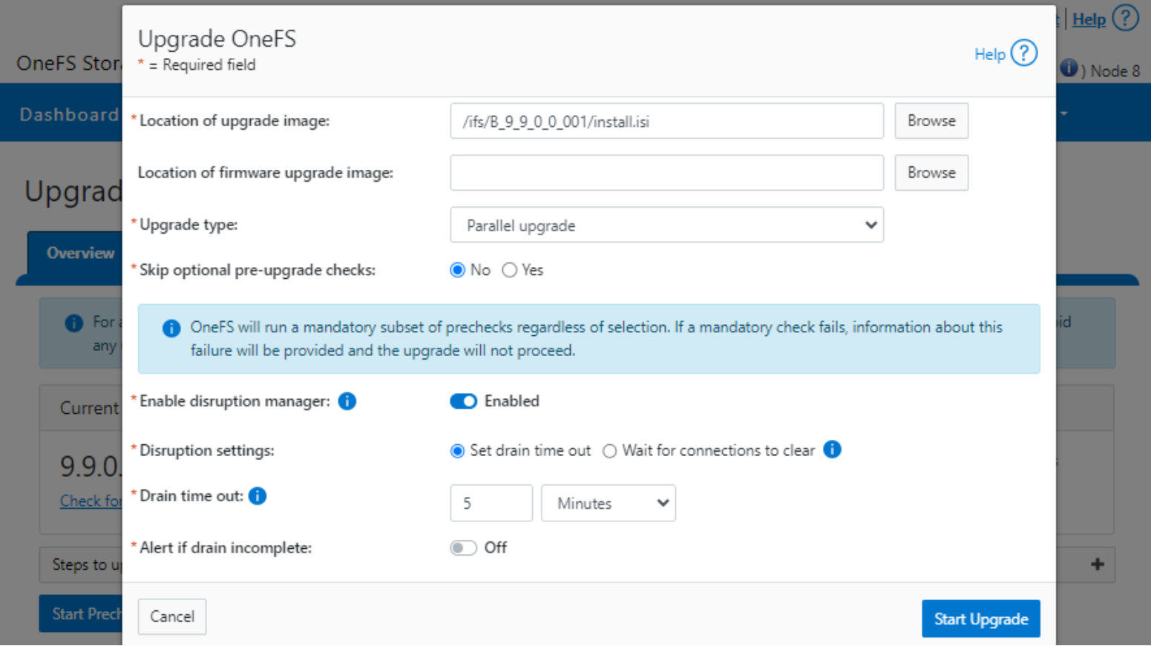The width and height of the screenshot is (1151, 646).
Task: Click Start Precheck button behind dialog
Action: pos(82,613)
